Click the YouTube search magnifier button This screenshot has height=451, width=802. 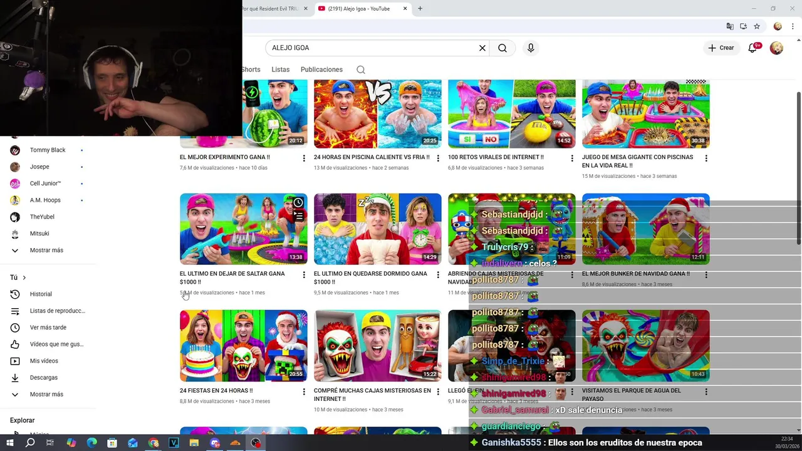click(x=503, y=48)
